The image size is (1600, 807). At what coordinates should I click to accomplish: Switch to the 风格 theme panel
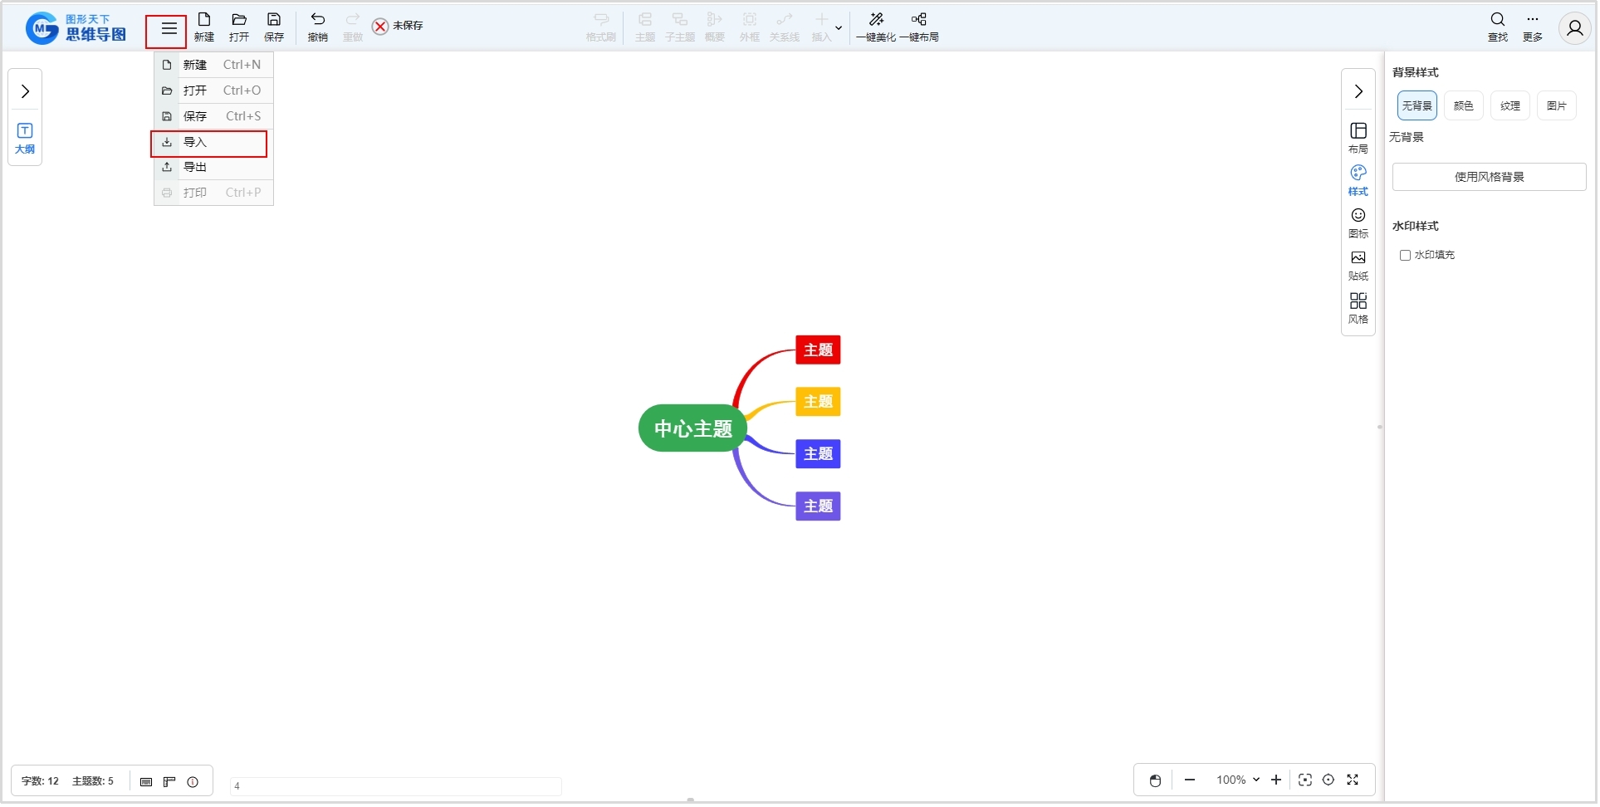[1358, 309]
